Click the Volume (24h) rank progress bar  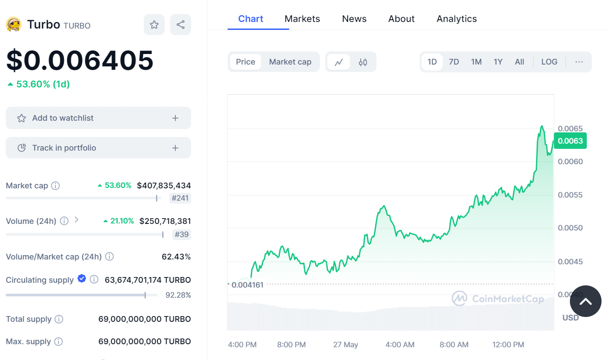(x=85, y=234)
